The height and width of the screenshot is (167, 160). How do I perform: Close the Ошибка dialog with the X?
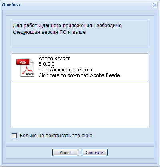(x=154, y=5)
